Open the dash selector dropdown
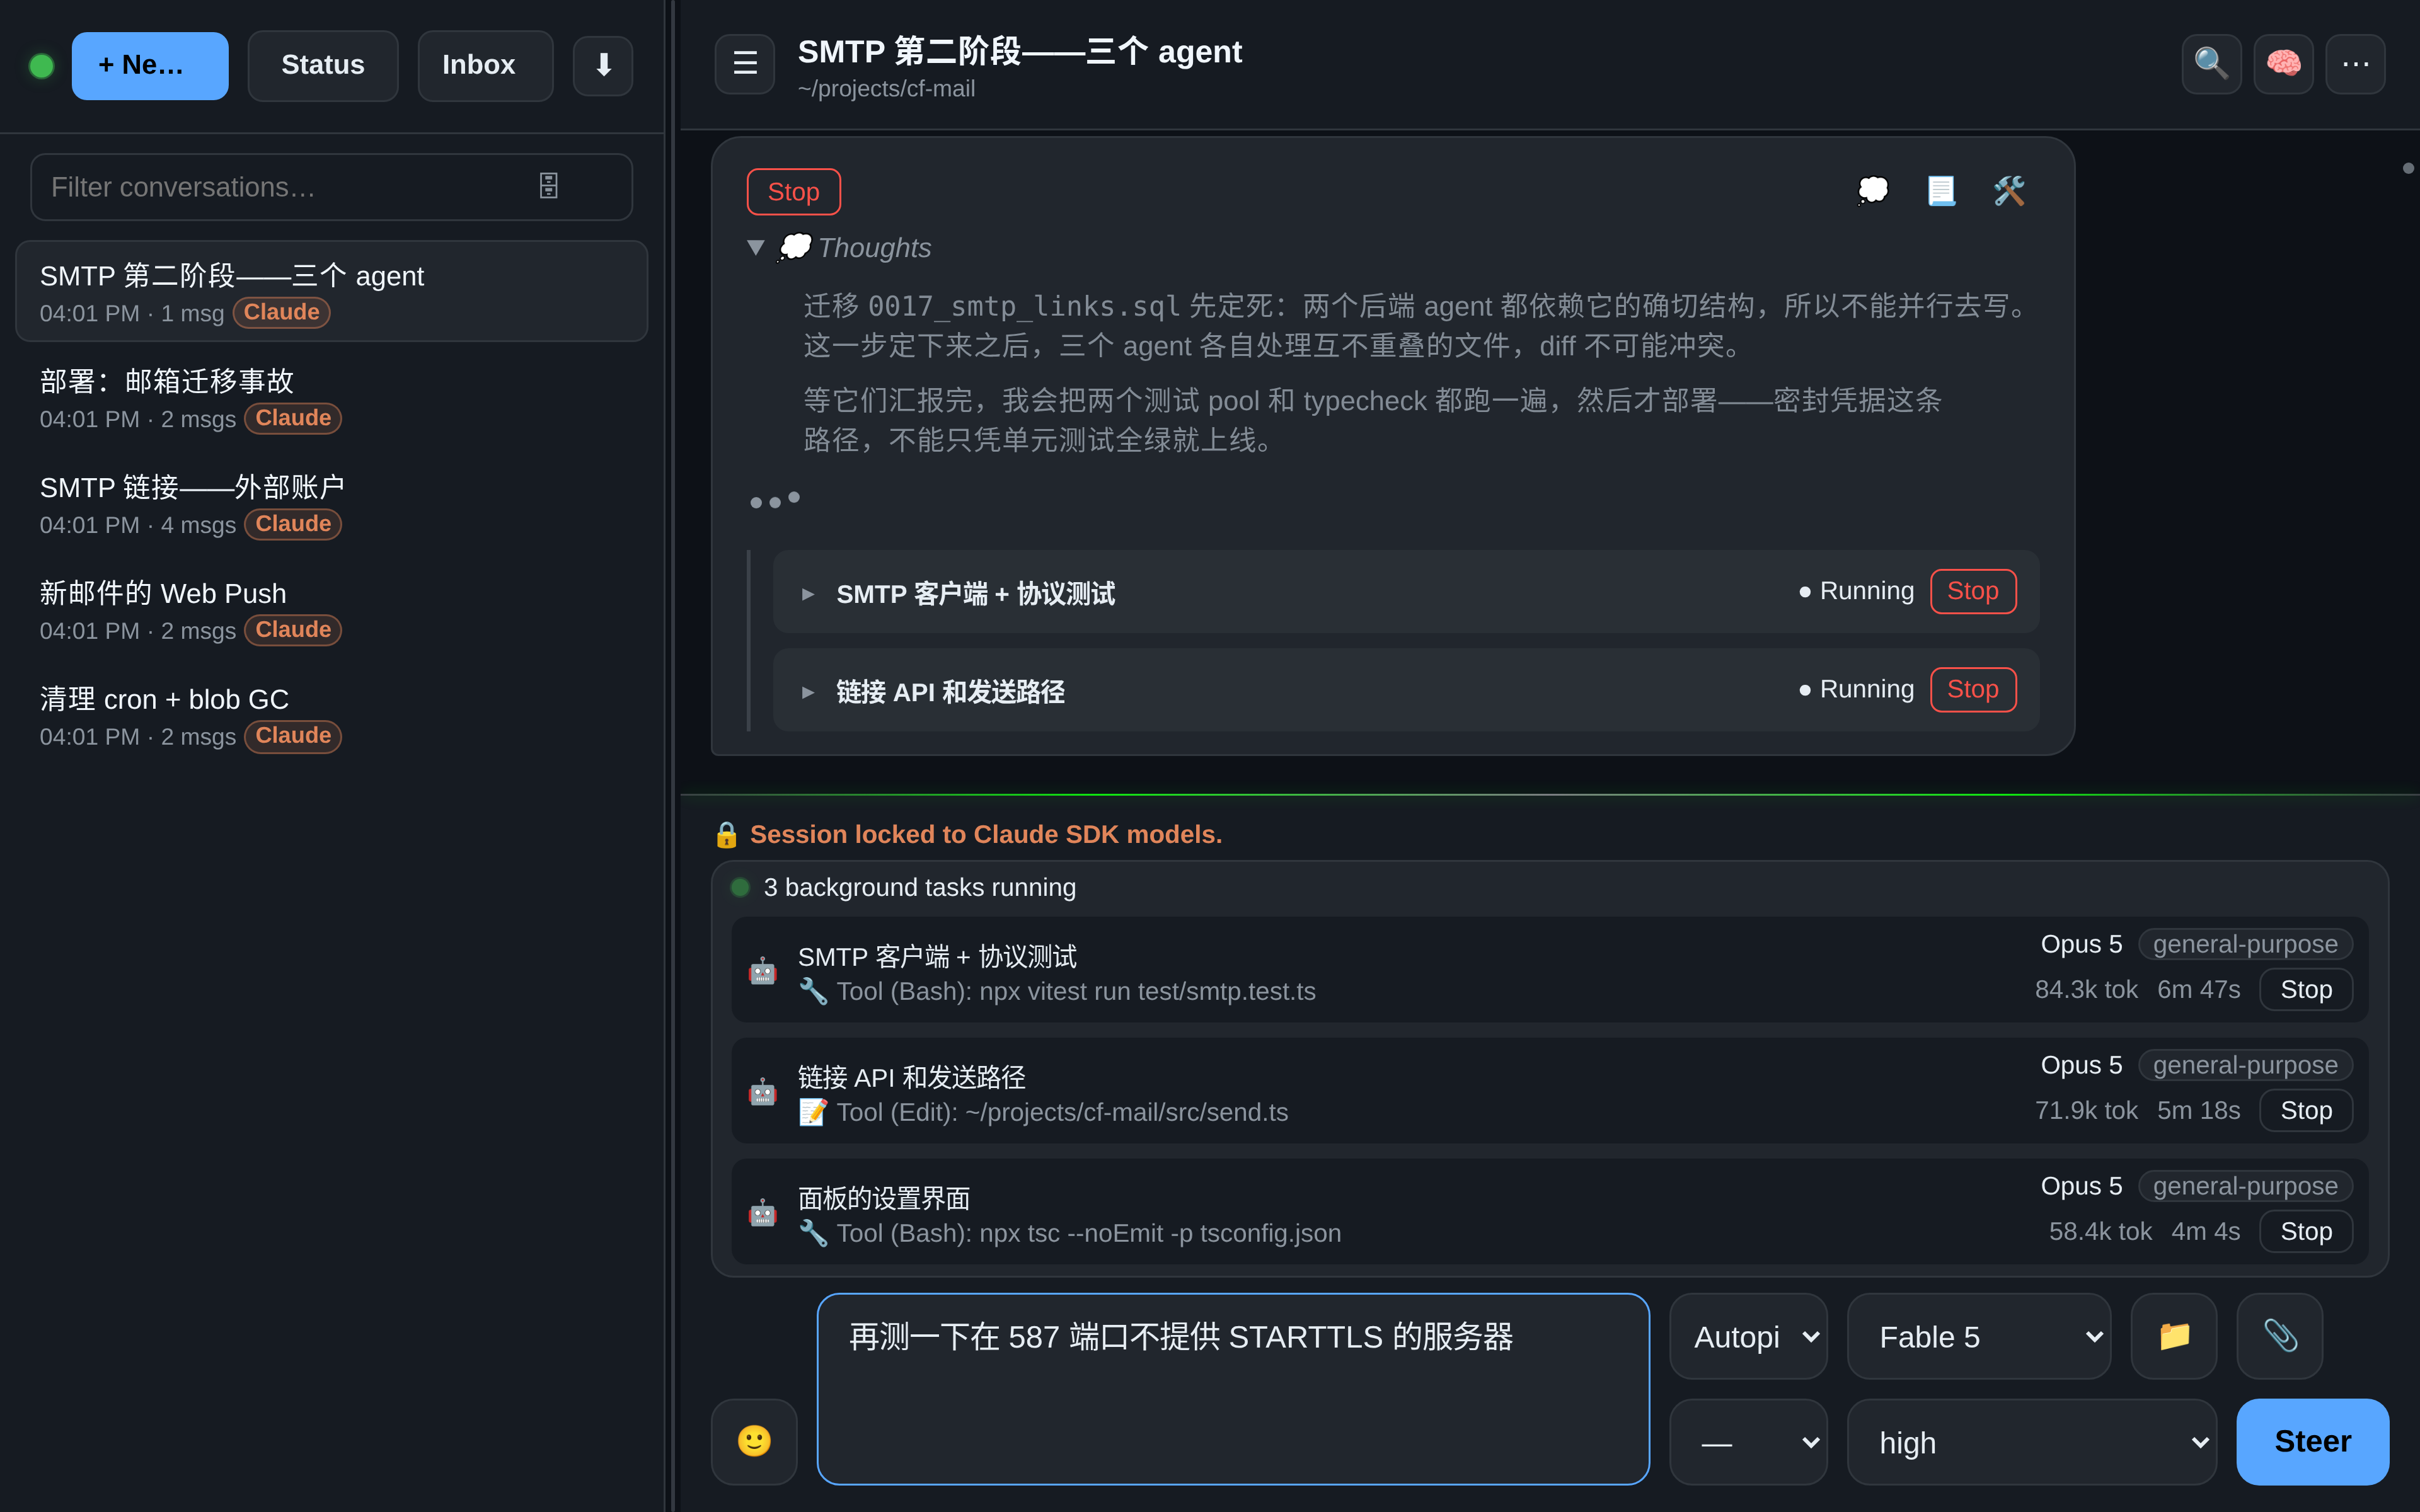Viewport: 2420px width, 1512px height. [1748, 1441]
